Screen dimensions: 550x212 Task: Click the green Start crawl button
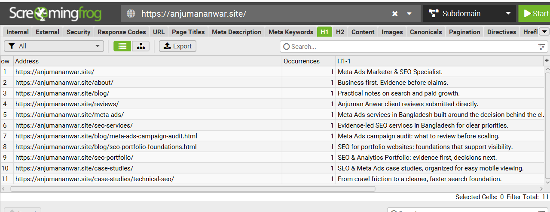pyautogui.click(x=534, y=14)
